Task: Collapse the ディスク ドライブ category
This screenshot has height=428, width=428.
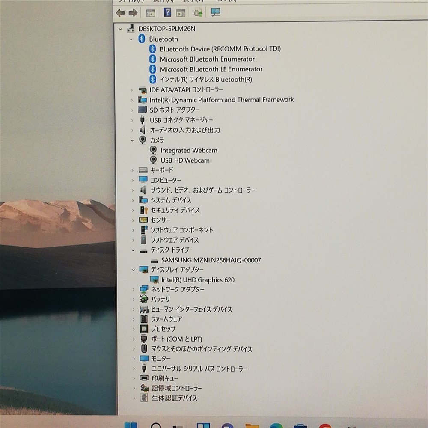Action: [x=133, y=250]
